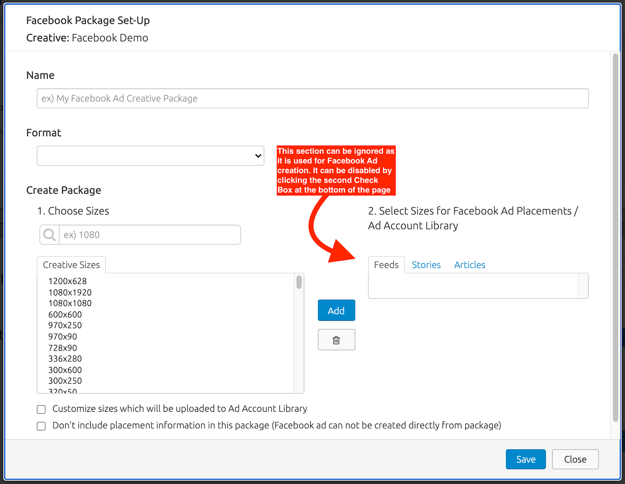Image resolution: width=625 pixels, height=484 pixels.
Task: Pick the 336x280 size
Action: click(65, 359)
